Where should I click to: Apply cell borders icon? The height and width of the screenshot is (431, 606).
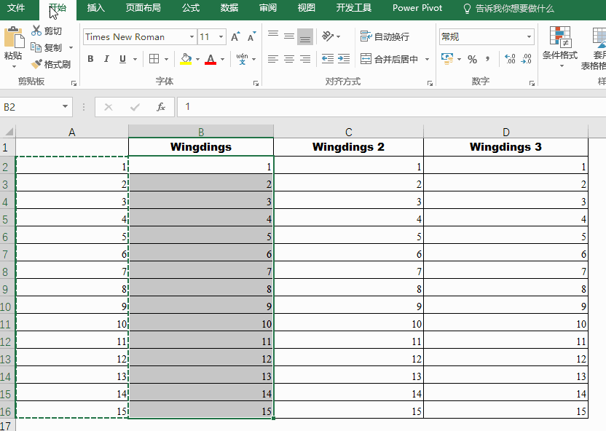[x=154, y=59]
